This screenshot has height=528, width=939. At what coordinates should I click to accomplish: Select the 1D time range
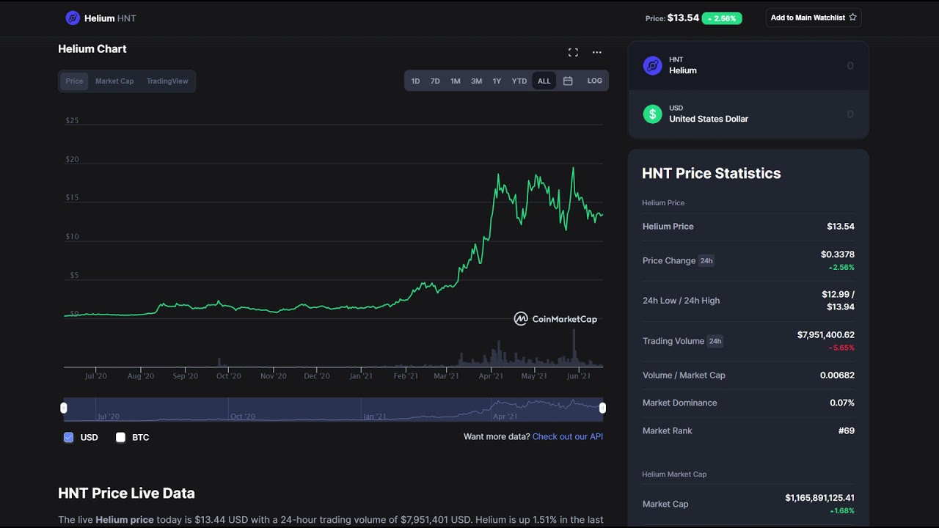click(415, 81)
